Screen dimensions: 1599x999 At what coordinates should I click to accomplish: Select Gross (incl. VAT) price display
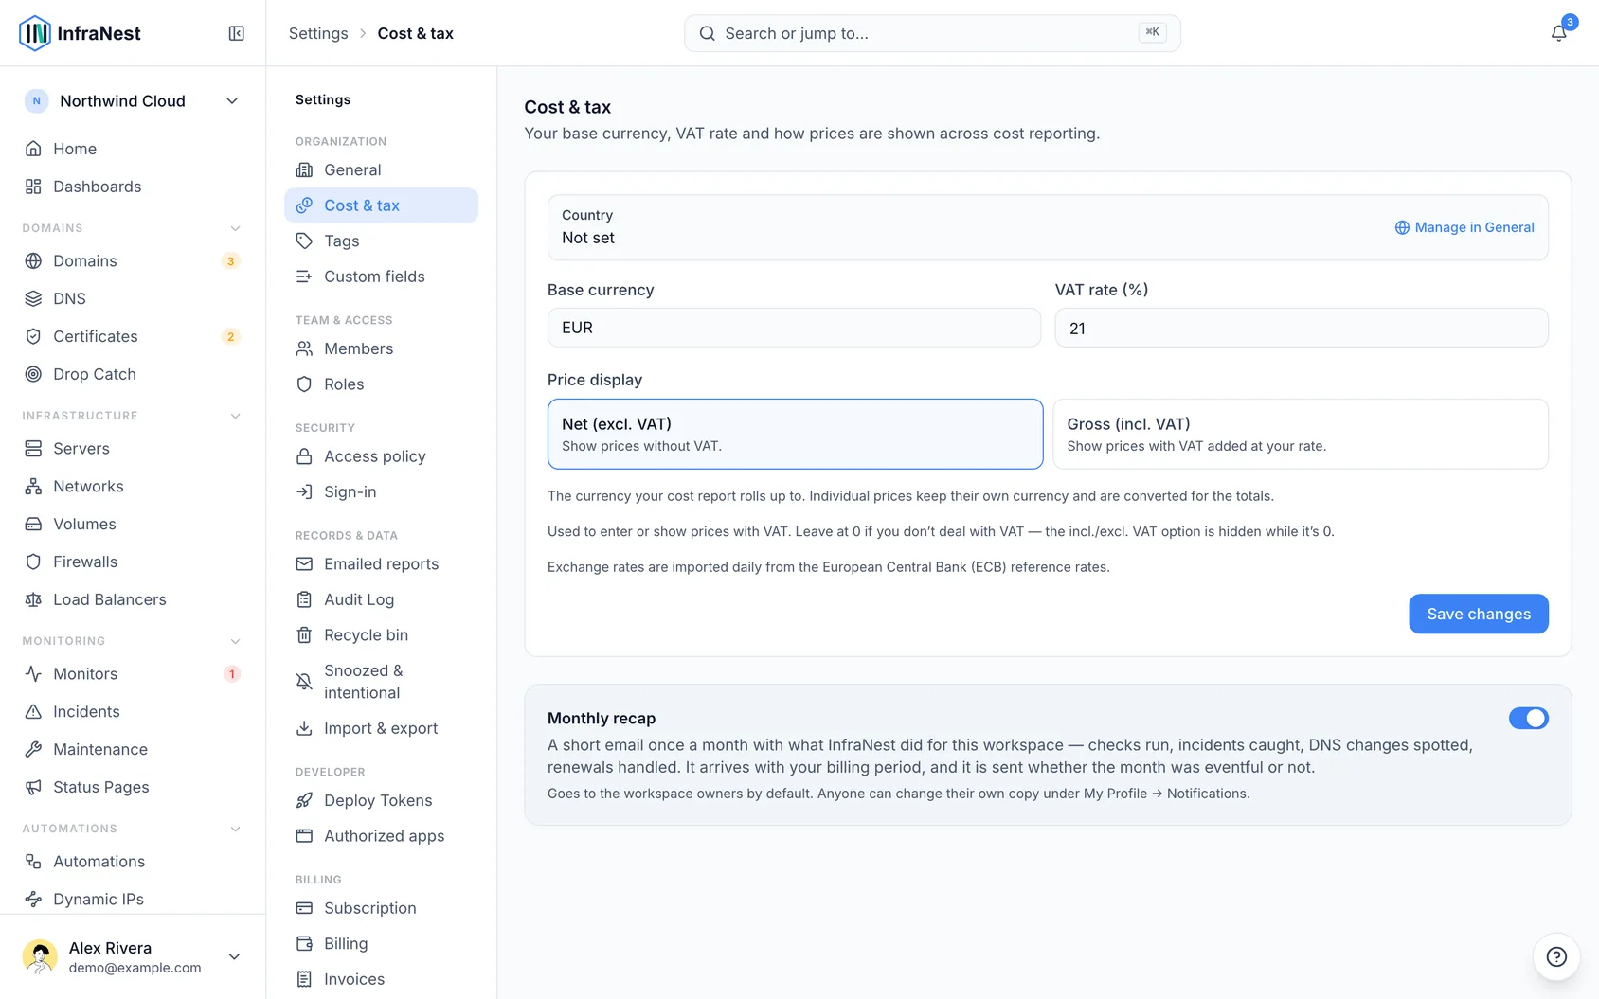[1300, 434]
